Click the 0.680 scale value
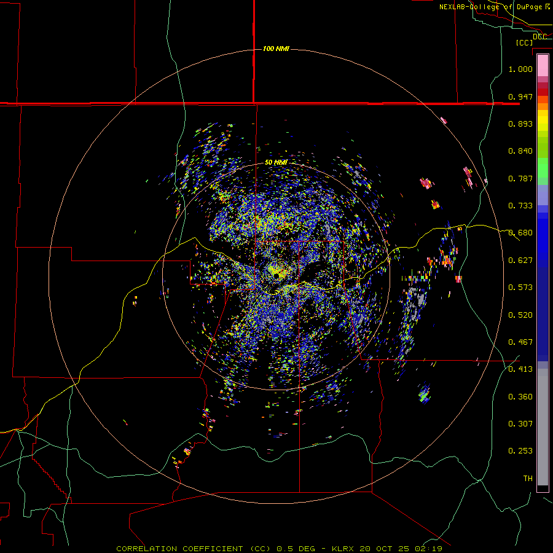 pos(520,233)
